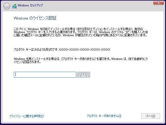This screenshot has width=166, height=125.
Task: Open the on-screen keyboard icon
Action: pyautogui.click(x=83, y=75)
